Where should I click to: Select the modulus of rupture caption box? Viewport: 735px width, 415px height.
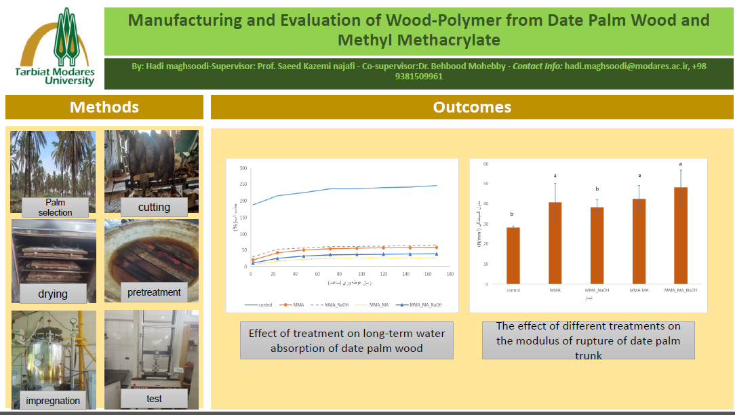coord(588,340)
